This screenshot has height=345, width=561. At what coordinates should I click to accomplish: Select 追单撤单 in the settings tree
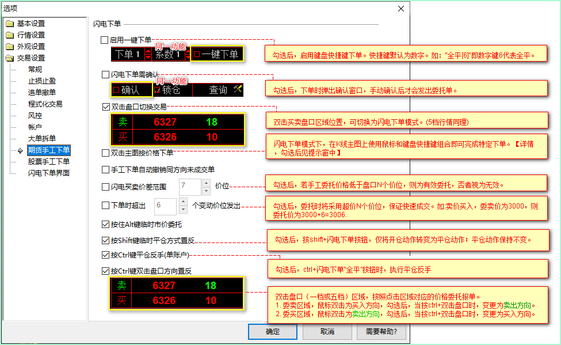click(x=42, y=92)
